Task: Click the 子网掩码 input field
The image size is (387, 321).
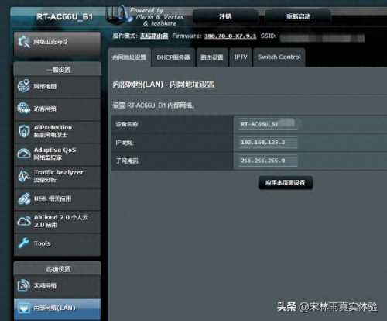Action: 269,160
